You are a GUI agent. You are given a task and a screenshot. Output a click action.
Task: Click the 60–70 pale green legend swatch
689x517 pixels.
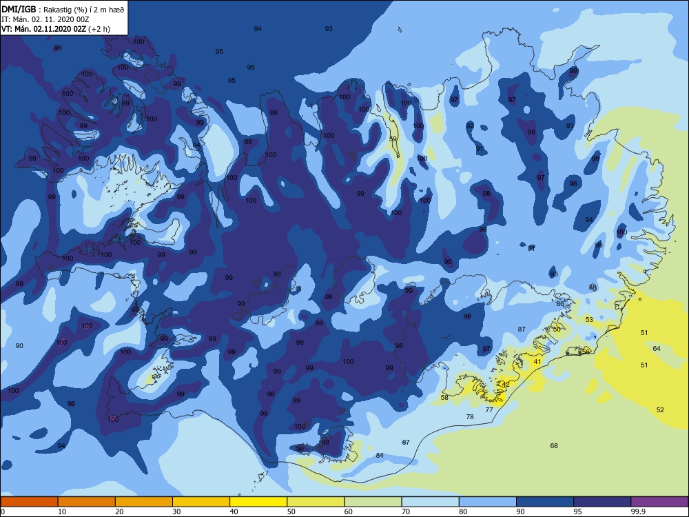click(x=373, y=502)
